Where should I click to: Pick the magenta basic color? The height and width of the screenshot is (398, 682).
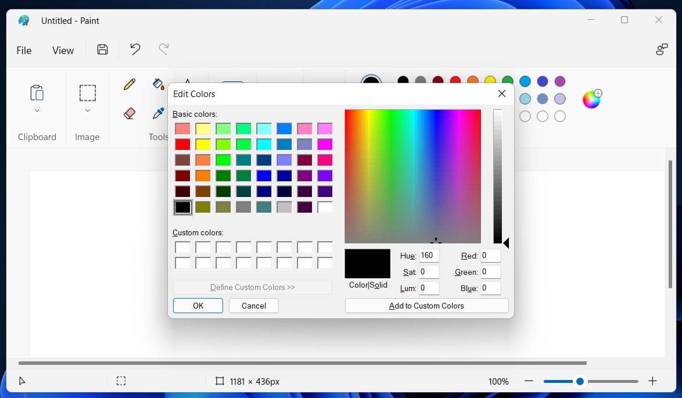click(325, 144)
